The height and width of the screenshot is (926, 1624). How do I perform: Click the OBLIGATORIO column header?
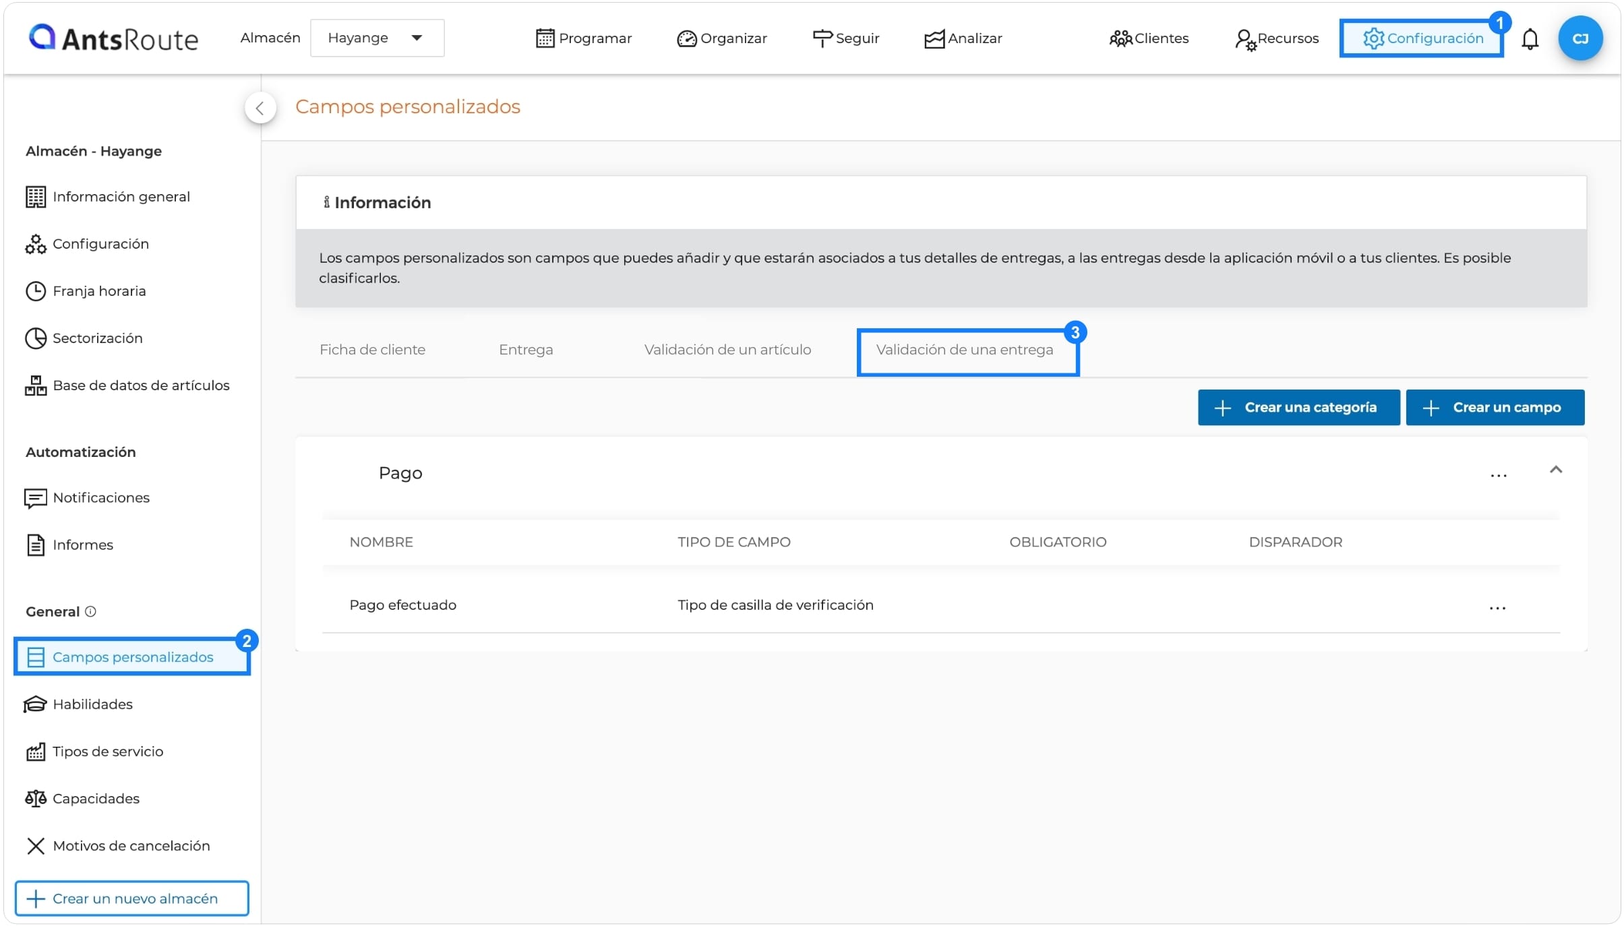click(1058, 543)
